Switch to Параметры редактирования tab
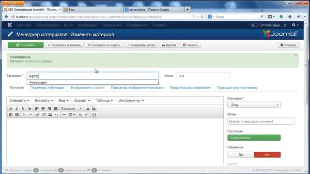Image resolution: width=310 pixels, height=174 pixels. click(190, 87)
